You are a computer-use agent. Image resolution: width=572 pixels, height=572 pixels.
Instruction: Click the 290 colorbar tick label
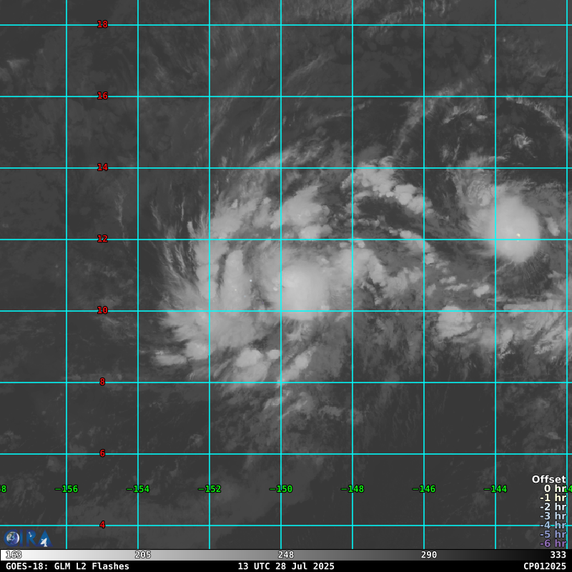click(x=429, y=555)
